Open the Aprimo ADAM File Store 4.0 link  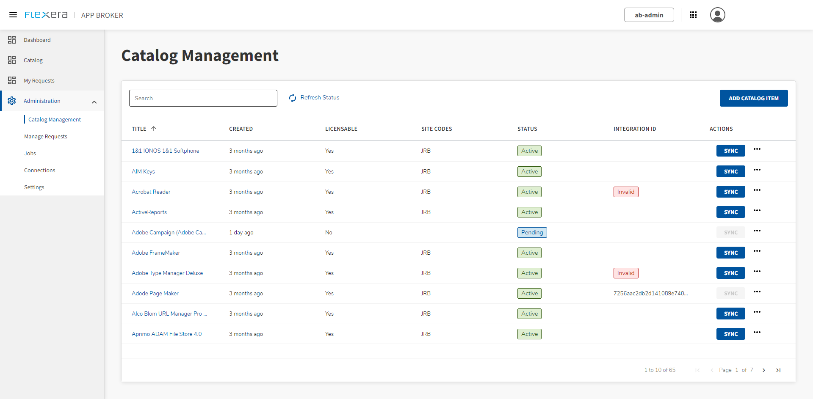(x=167, y=334)
